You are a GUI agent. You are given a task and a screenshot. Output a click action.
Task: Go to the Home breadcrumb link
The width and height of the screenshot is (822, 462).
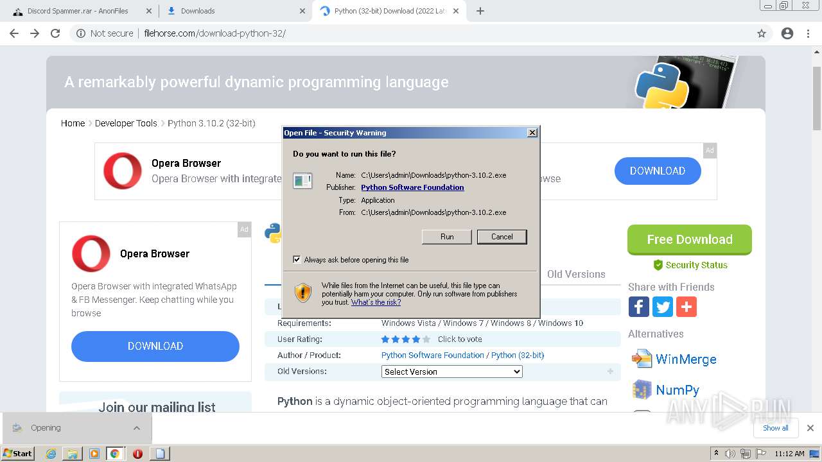tap(73, 123)
